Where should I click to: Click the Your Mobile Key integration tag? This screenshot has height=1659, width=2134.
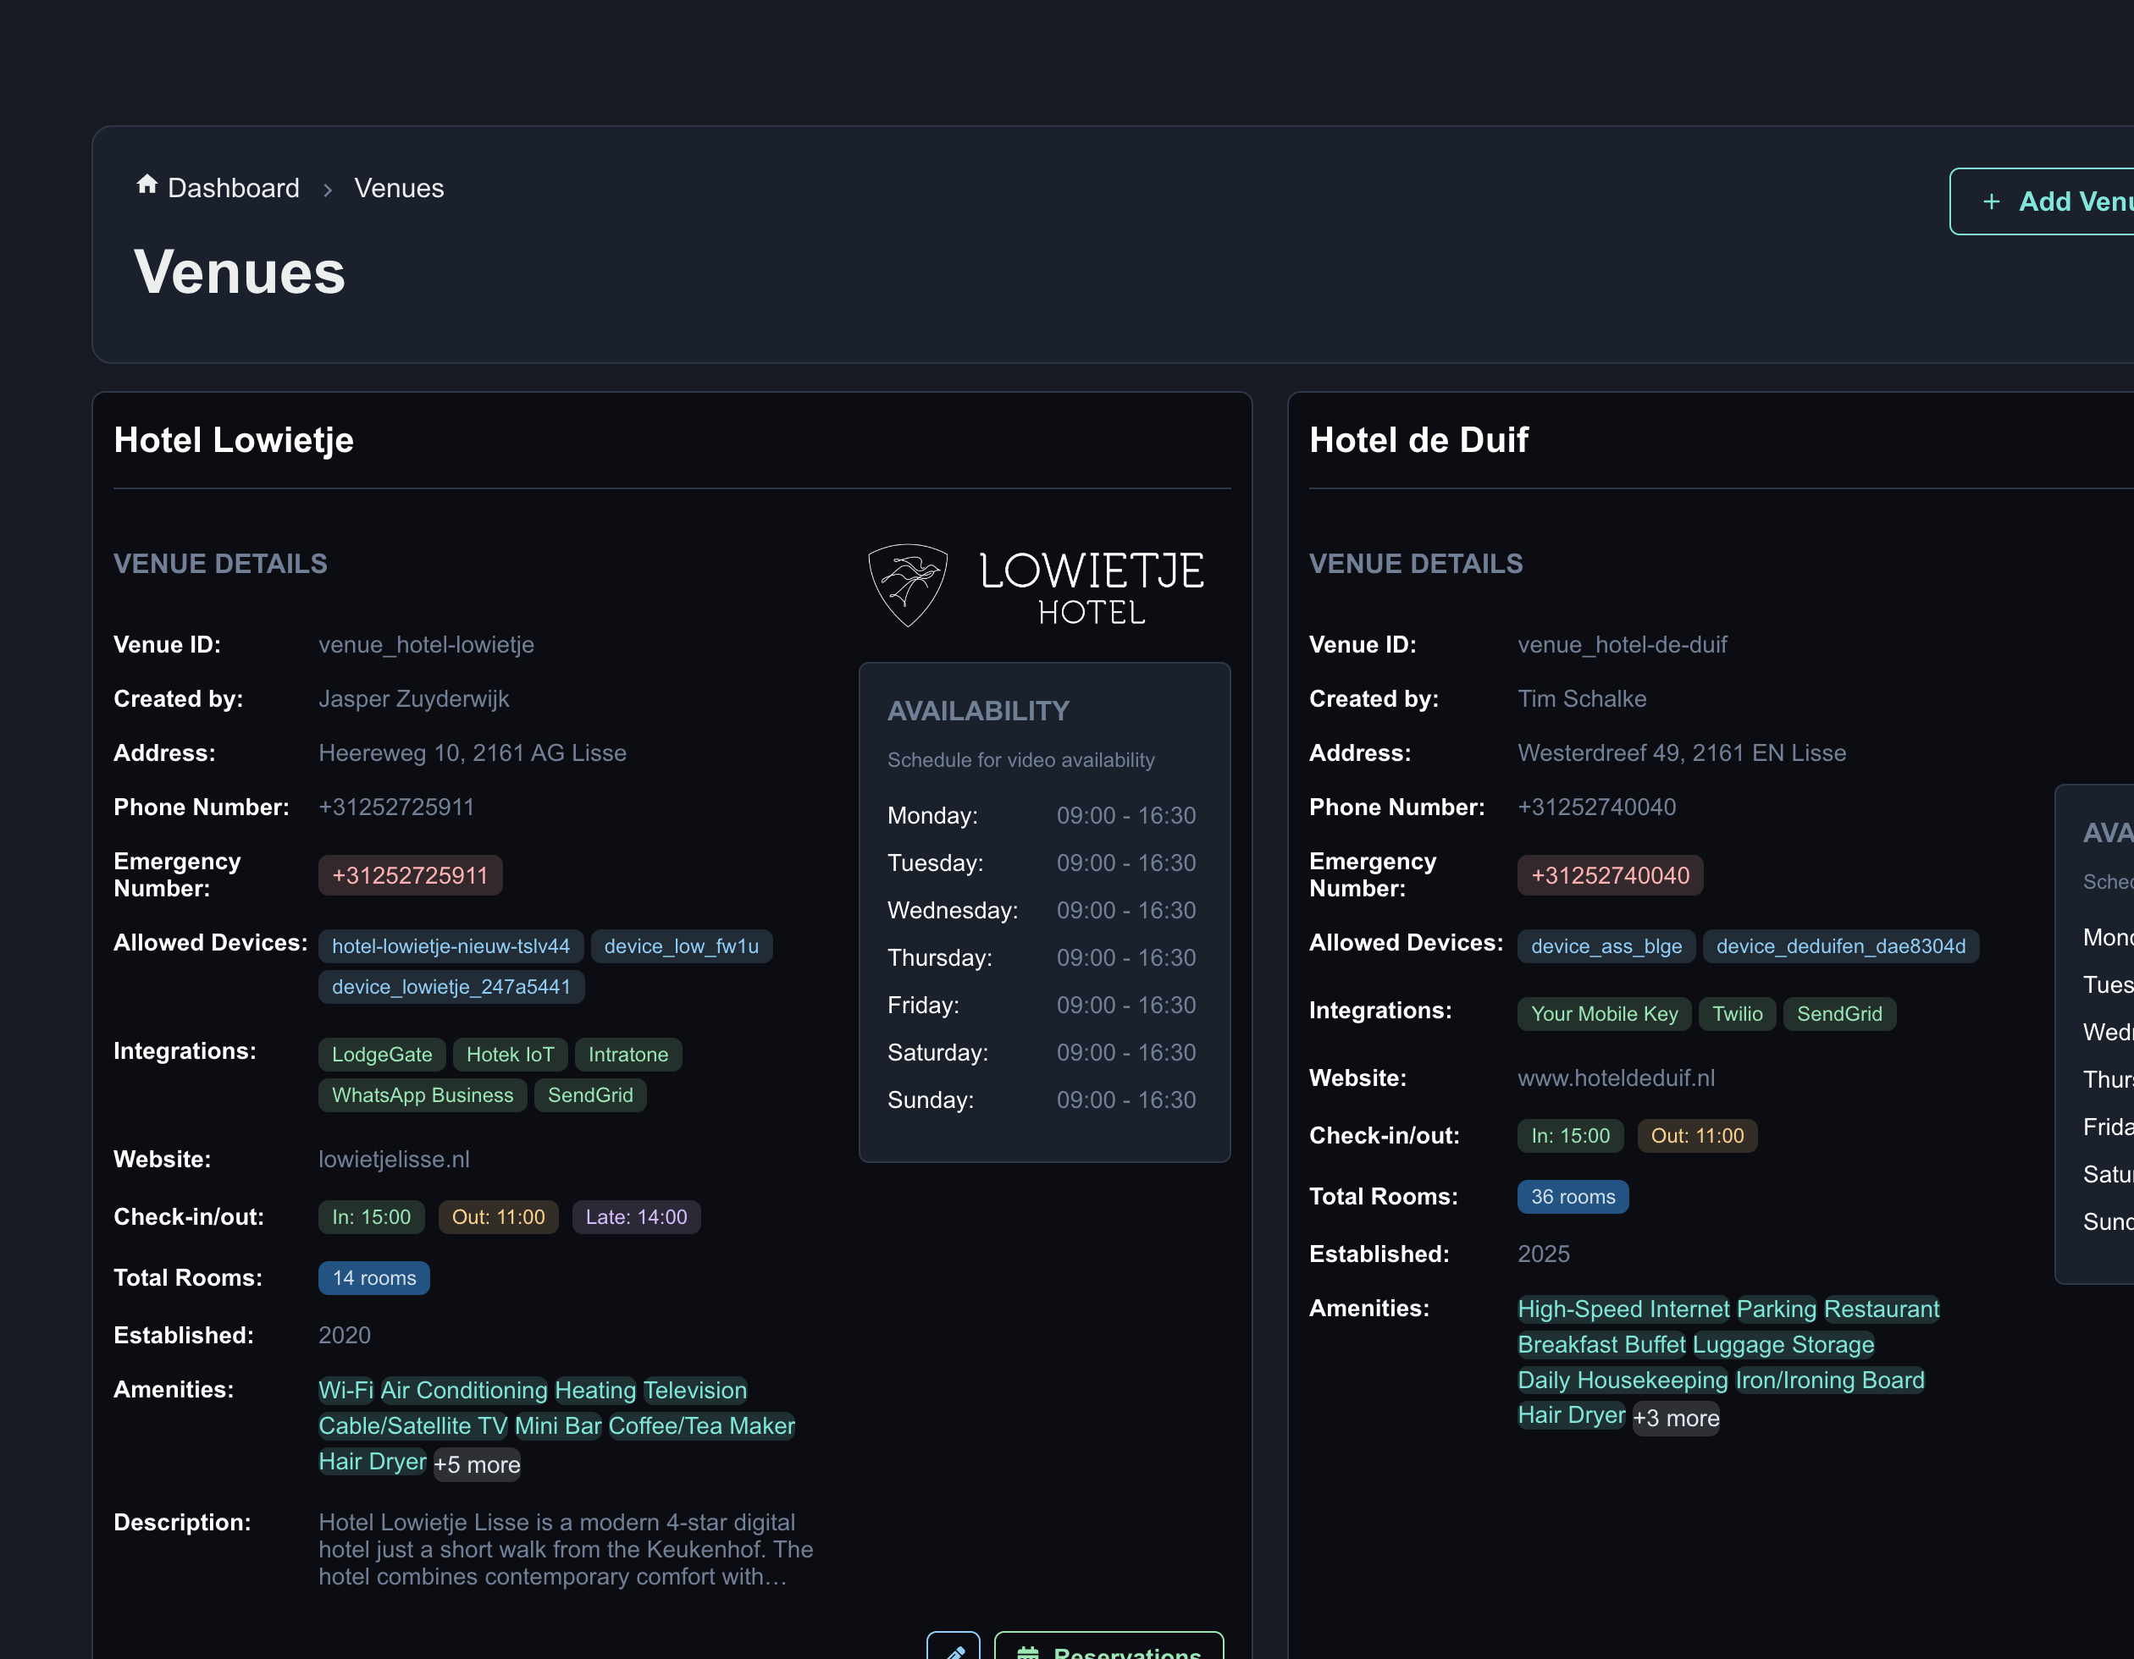[1605, 1013]
